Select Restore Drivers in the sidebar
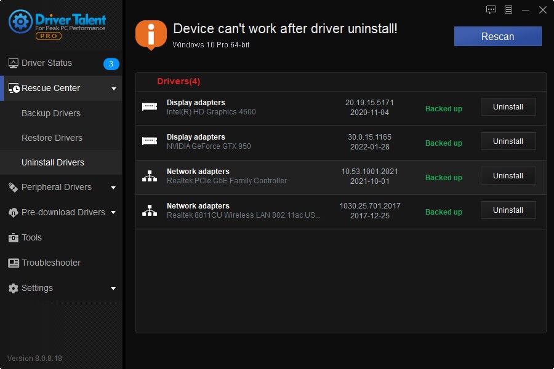This screenshot has width=554, height=369. [x=52, y=138]
